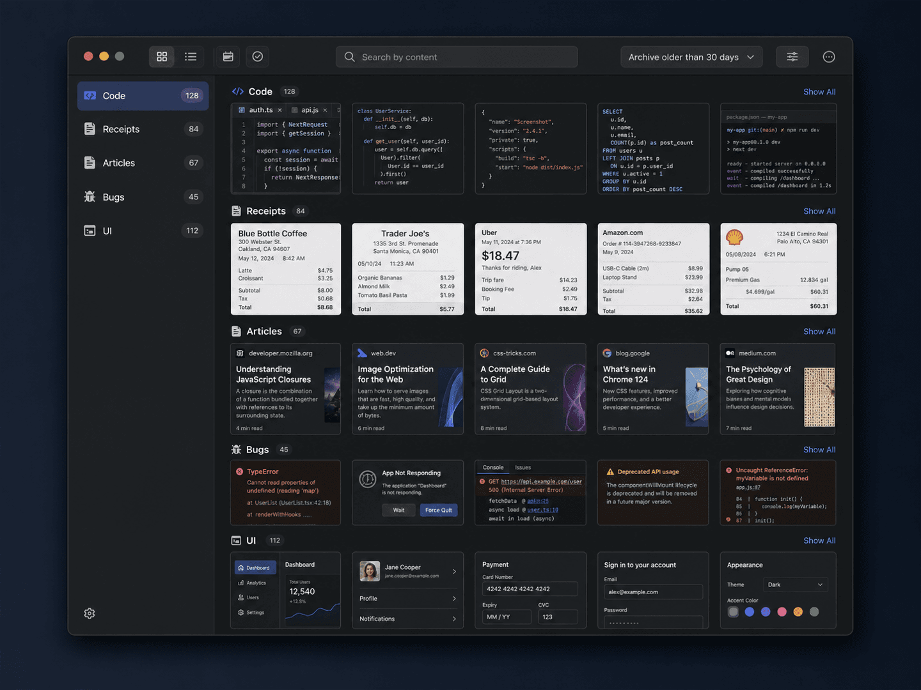Image resolution: width=921 pixels, height=690 pixels.
Task: Switch to list view
Action: [191, 57]
